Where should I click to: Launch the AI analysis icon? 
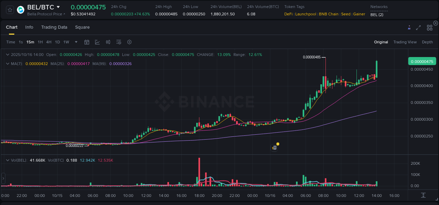pos(409,27)
